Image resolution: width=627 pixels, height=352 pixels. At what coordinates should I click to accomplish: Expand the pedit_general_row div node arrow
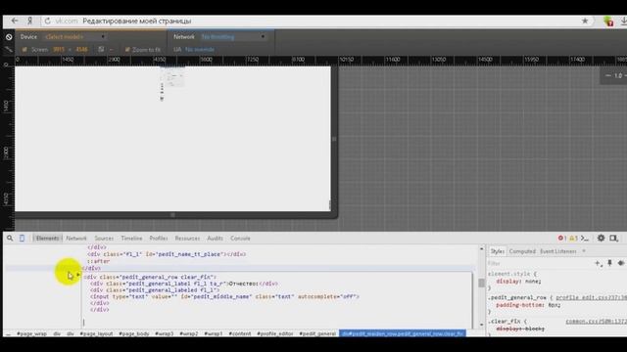78,275
